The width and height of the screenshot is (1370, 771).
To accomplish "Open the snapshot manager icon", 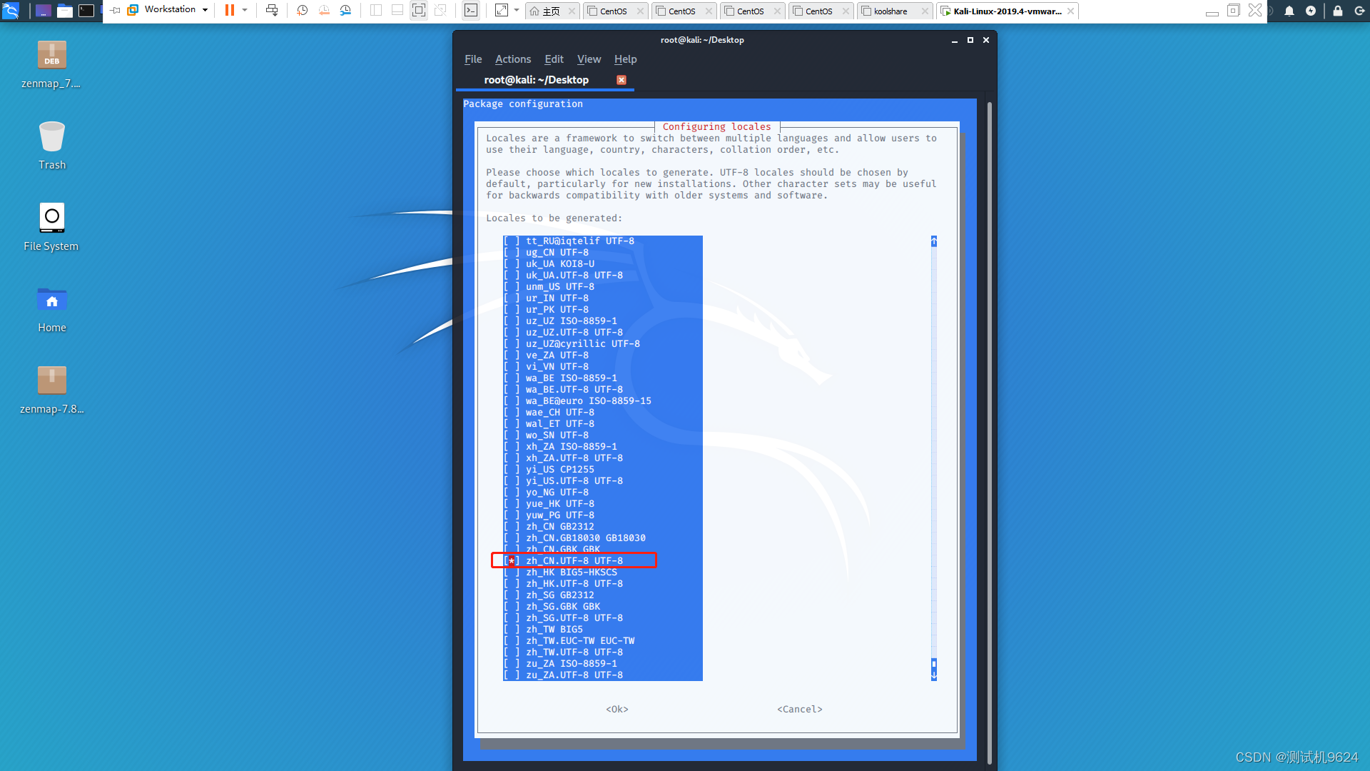I will [345, 10].
